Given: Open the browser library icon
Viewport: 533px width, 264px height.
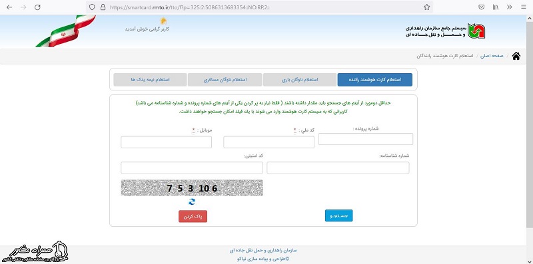Looking at the screenshot, I should [x=496, y=7].
